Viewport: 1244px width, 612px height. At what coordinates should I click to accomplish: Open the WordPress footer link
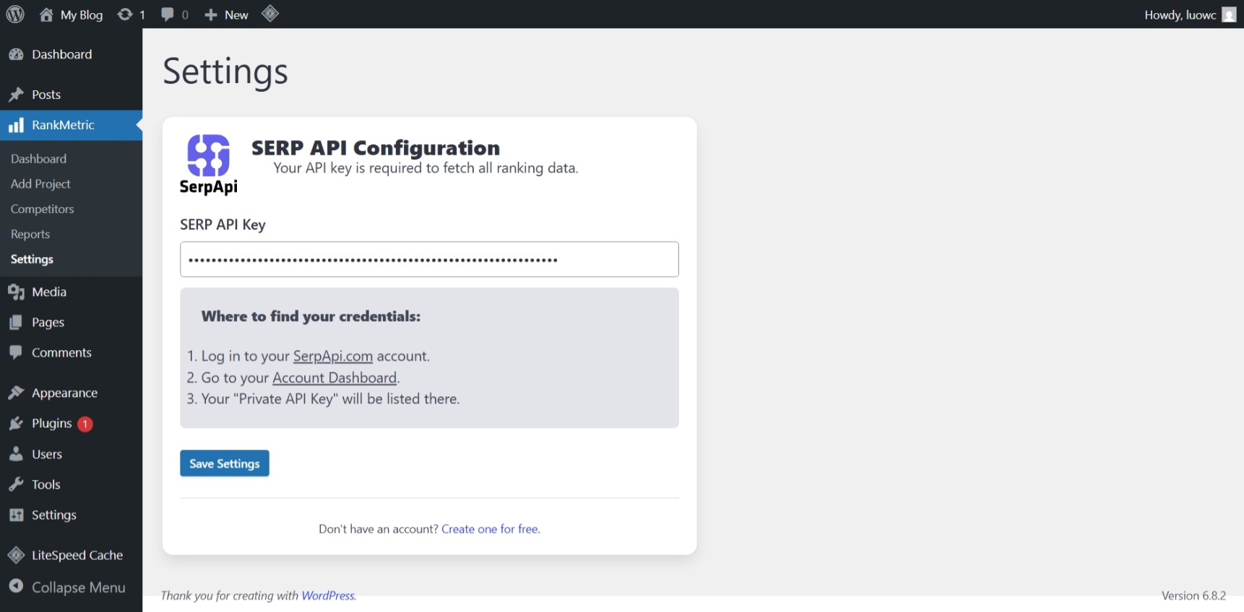coord(329,595)
